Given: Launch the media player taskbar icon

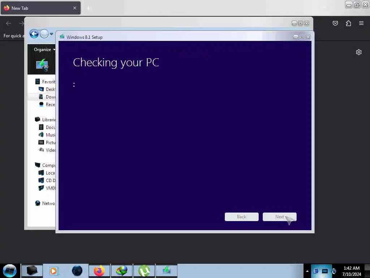Looking at the screenshot, I should (x=54, y=271).
